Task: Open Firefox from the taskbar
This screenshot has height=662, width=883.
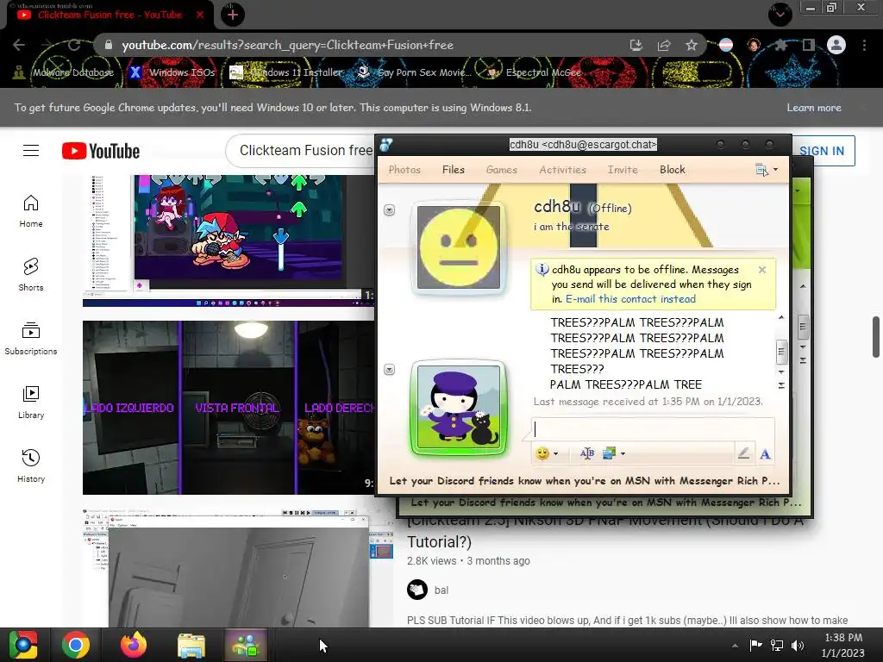Action: click(134, 645)
